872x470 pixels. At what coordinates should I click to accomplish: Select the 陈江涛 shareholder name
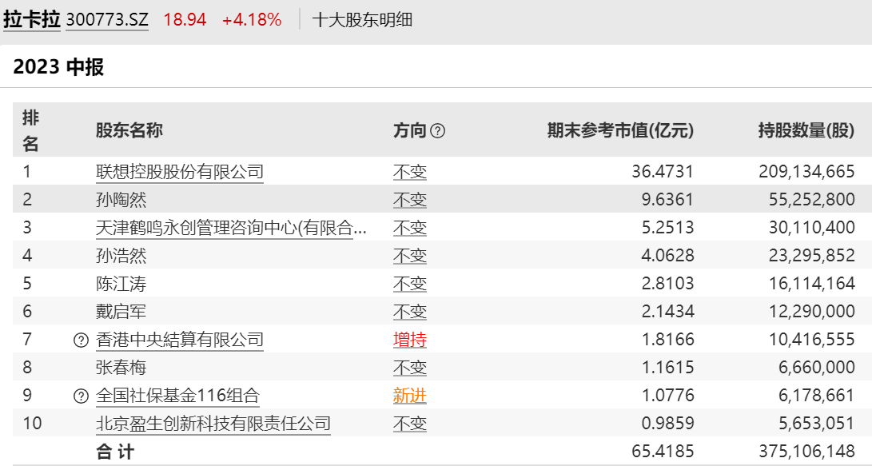click(121, 284)
